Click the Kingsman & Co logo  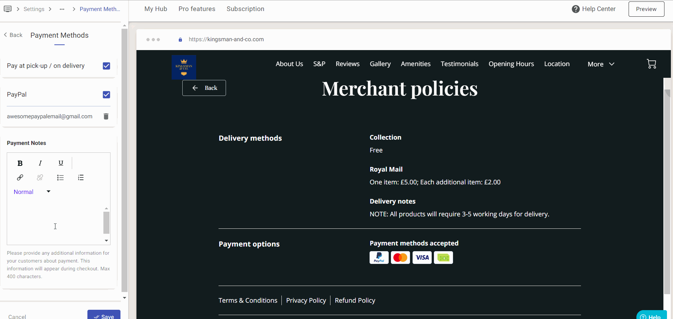(x=184, y=67)
